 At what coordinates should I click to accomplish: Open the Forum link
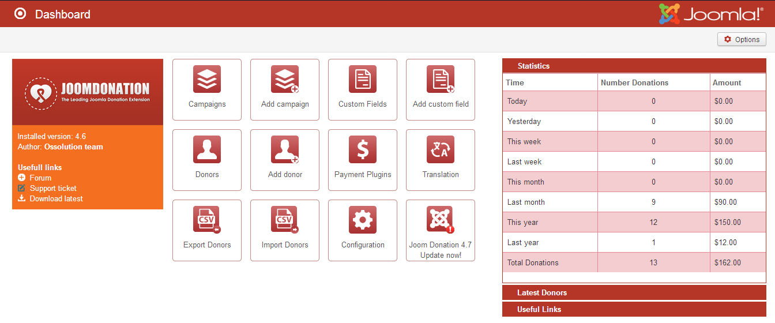pos(40,178)
